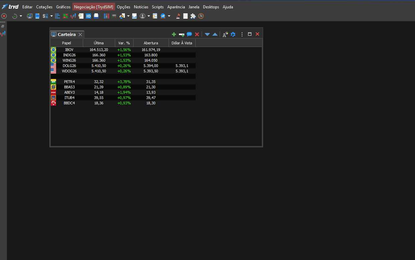Click the Abertura column header
The width and height of the screenshot is (415, 260).
coord(151,43)
